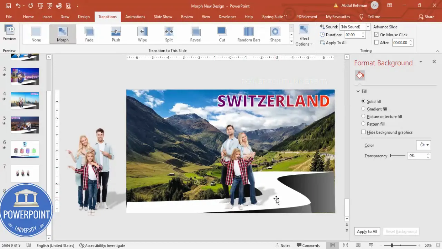The width and height of the screenshot is (442, 249).
Task: Fit slide to current window
Action: (x=438, y=245)
